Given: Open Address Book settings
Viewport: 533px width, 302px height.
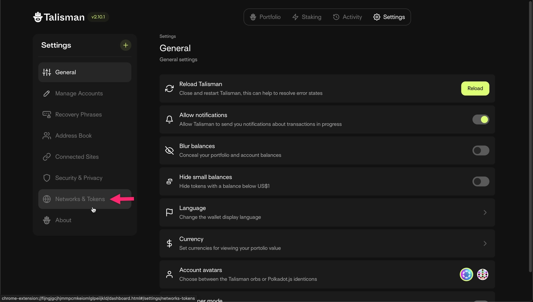Looking at the screenshot, I should coord(85,136).
